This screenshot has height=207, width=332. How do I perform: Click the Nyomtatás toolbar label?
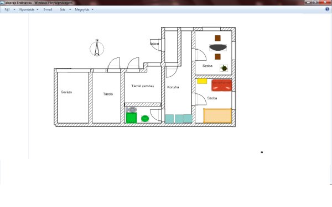click(x=27, y=9)
